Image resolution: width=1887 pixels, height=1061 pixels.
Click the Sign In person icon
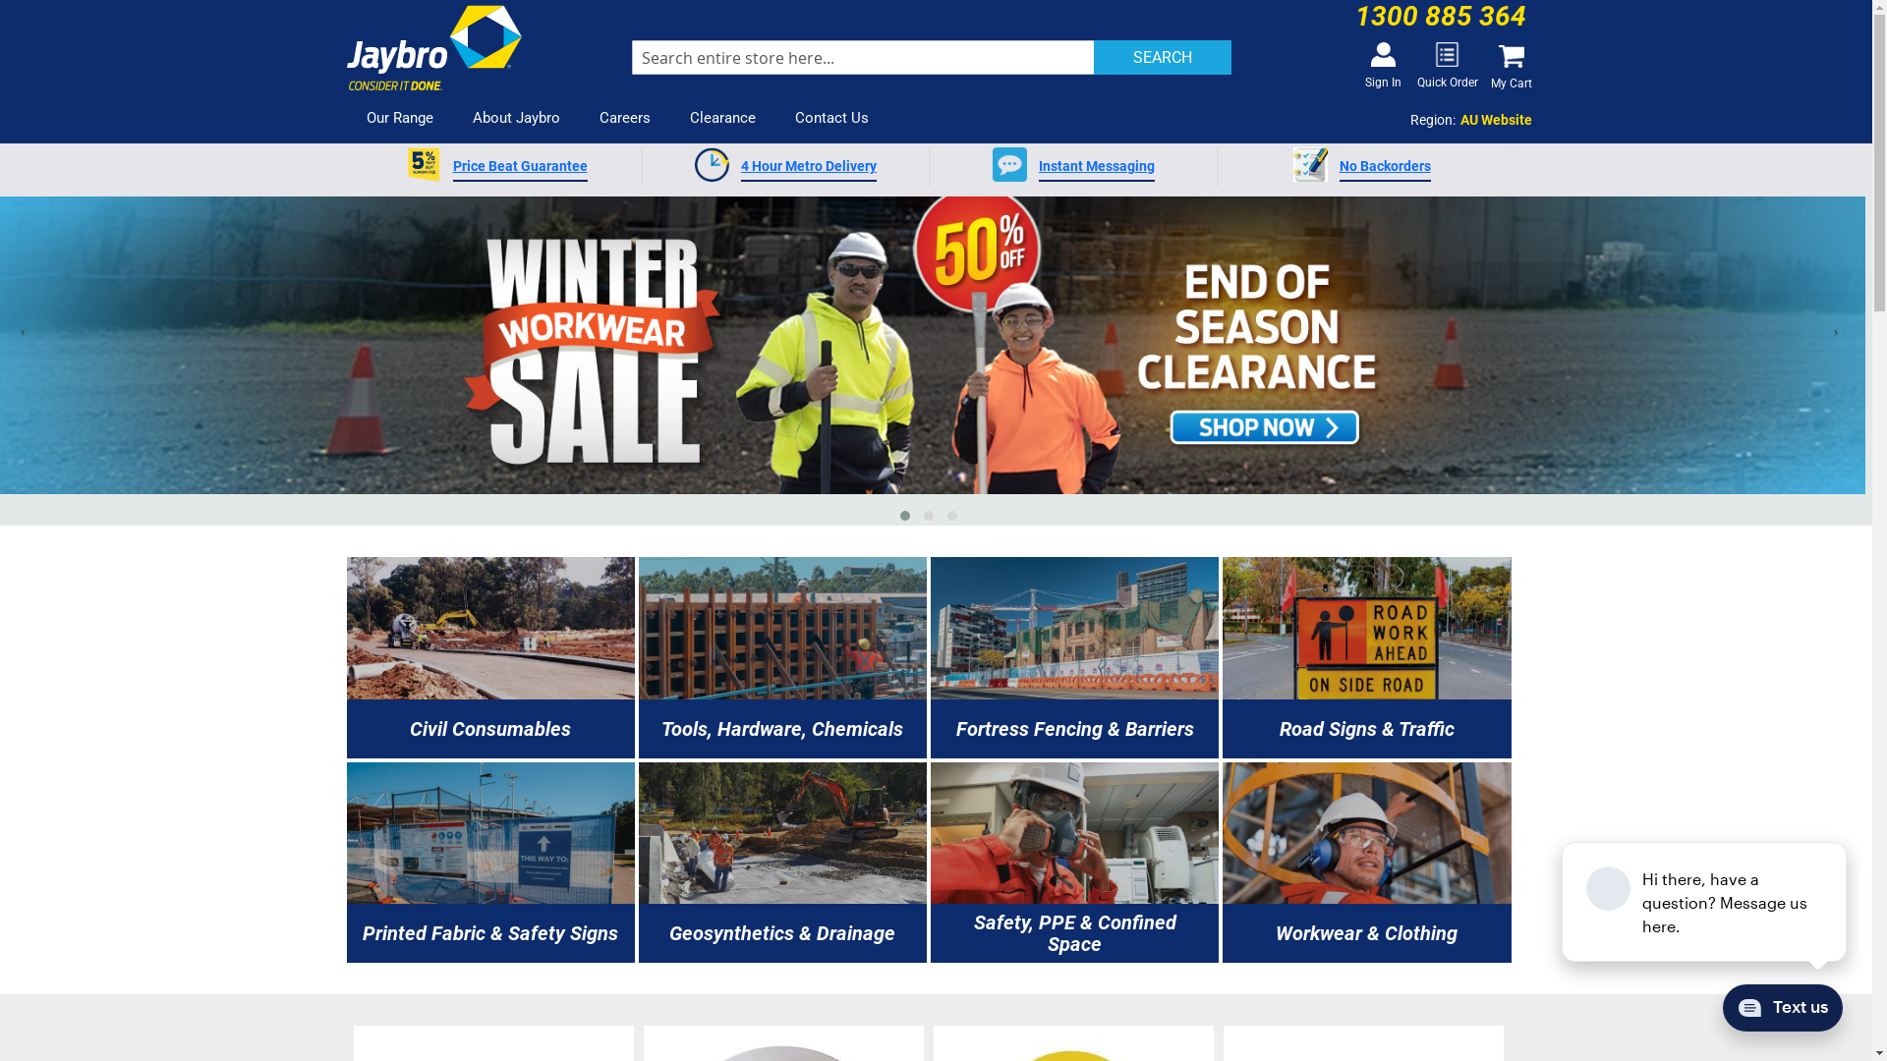(1383, 55)
